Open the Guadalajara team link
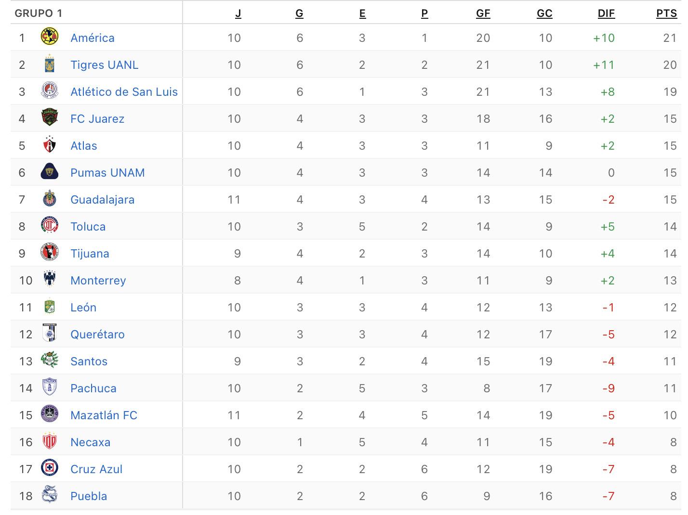This screenshot has height=515, width=688. pyautogui.click(x=103, y=199)
